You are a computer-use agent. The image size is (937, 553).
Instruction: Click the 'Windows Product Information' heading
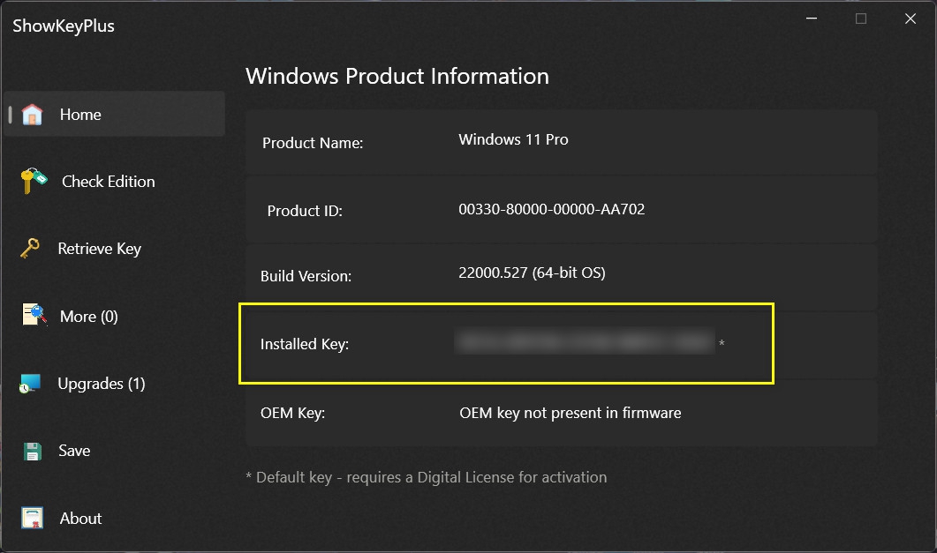pos(397,76)
